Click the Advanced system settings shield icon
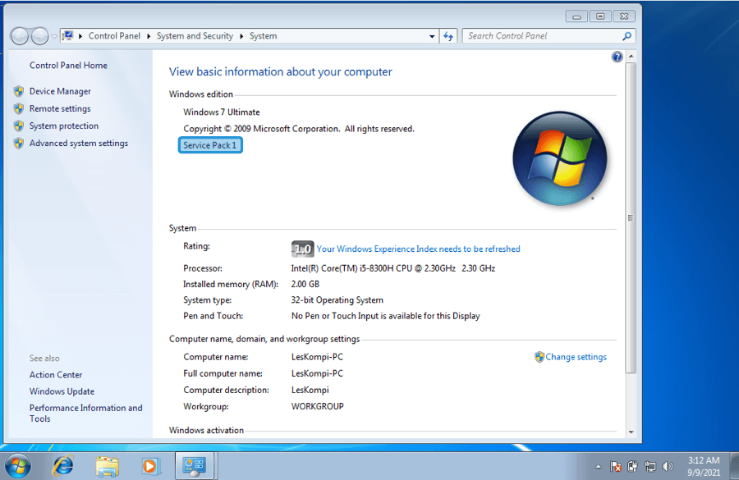Screen dimensions: 739x480 (19, 144)
